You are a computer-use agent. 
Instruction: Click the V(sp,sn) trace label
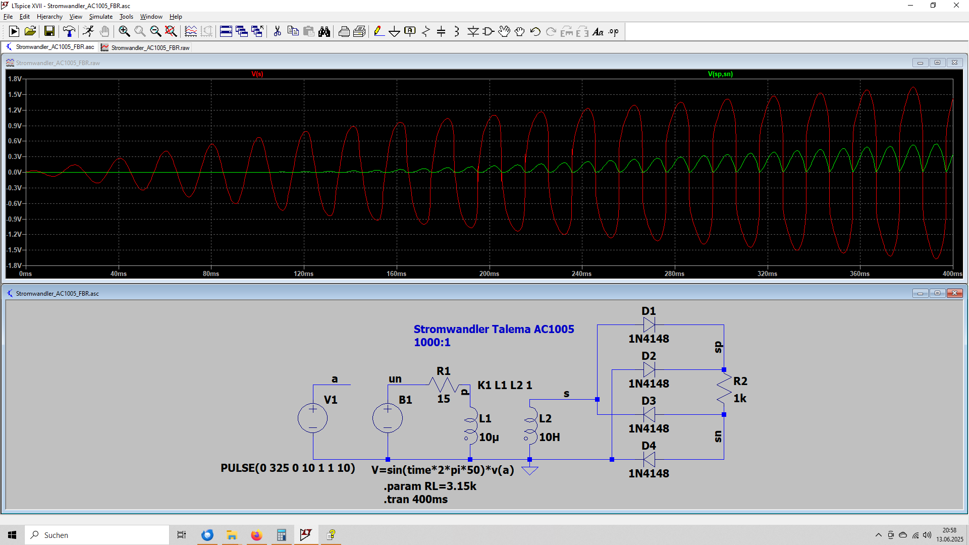tap(720, 74)
